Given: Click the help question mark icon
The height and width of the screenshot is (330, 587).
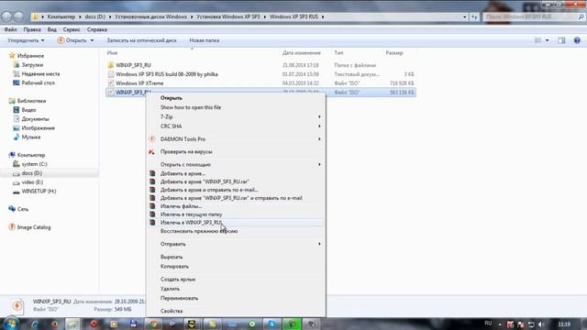Looking at the screenshot, I should tap(577, 40).
